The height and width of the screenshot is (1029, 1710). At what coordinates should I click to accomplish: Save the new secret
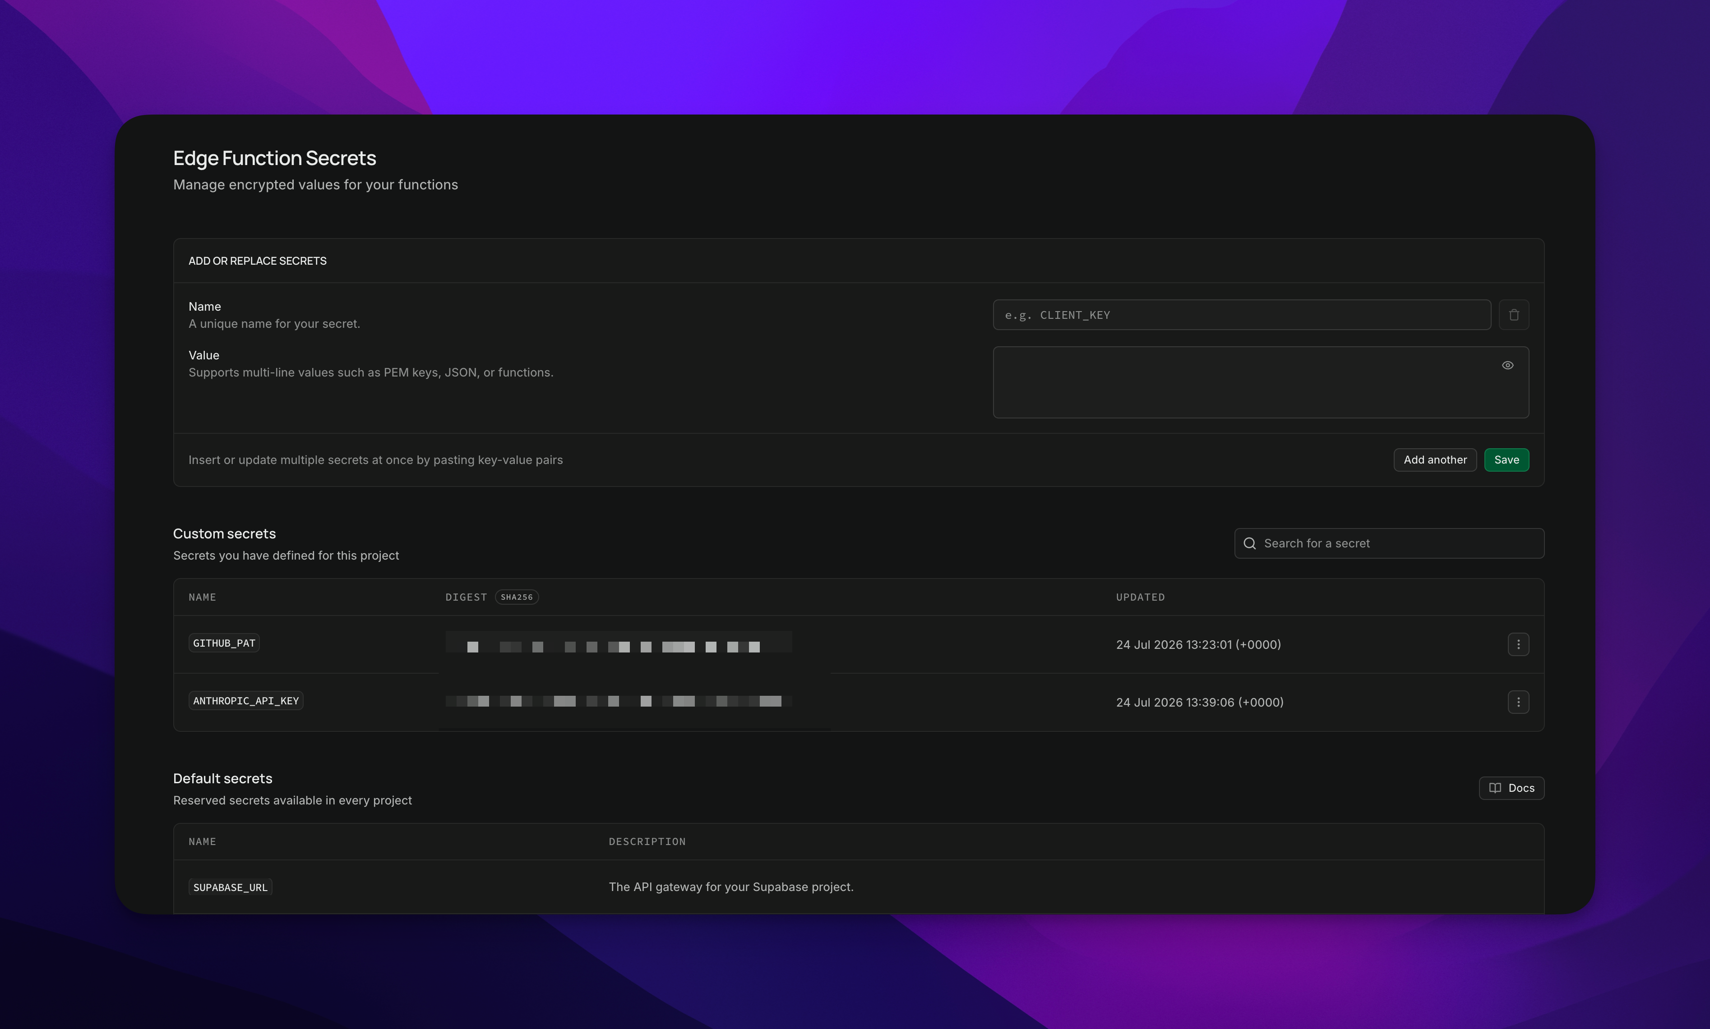(1506, 460)
